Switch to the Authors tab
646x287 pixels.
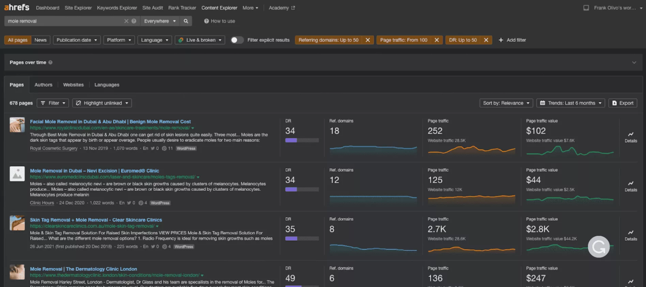[43, 85]
